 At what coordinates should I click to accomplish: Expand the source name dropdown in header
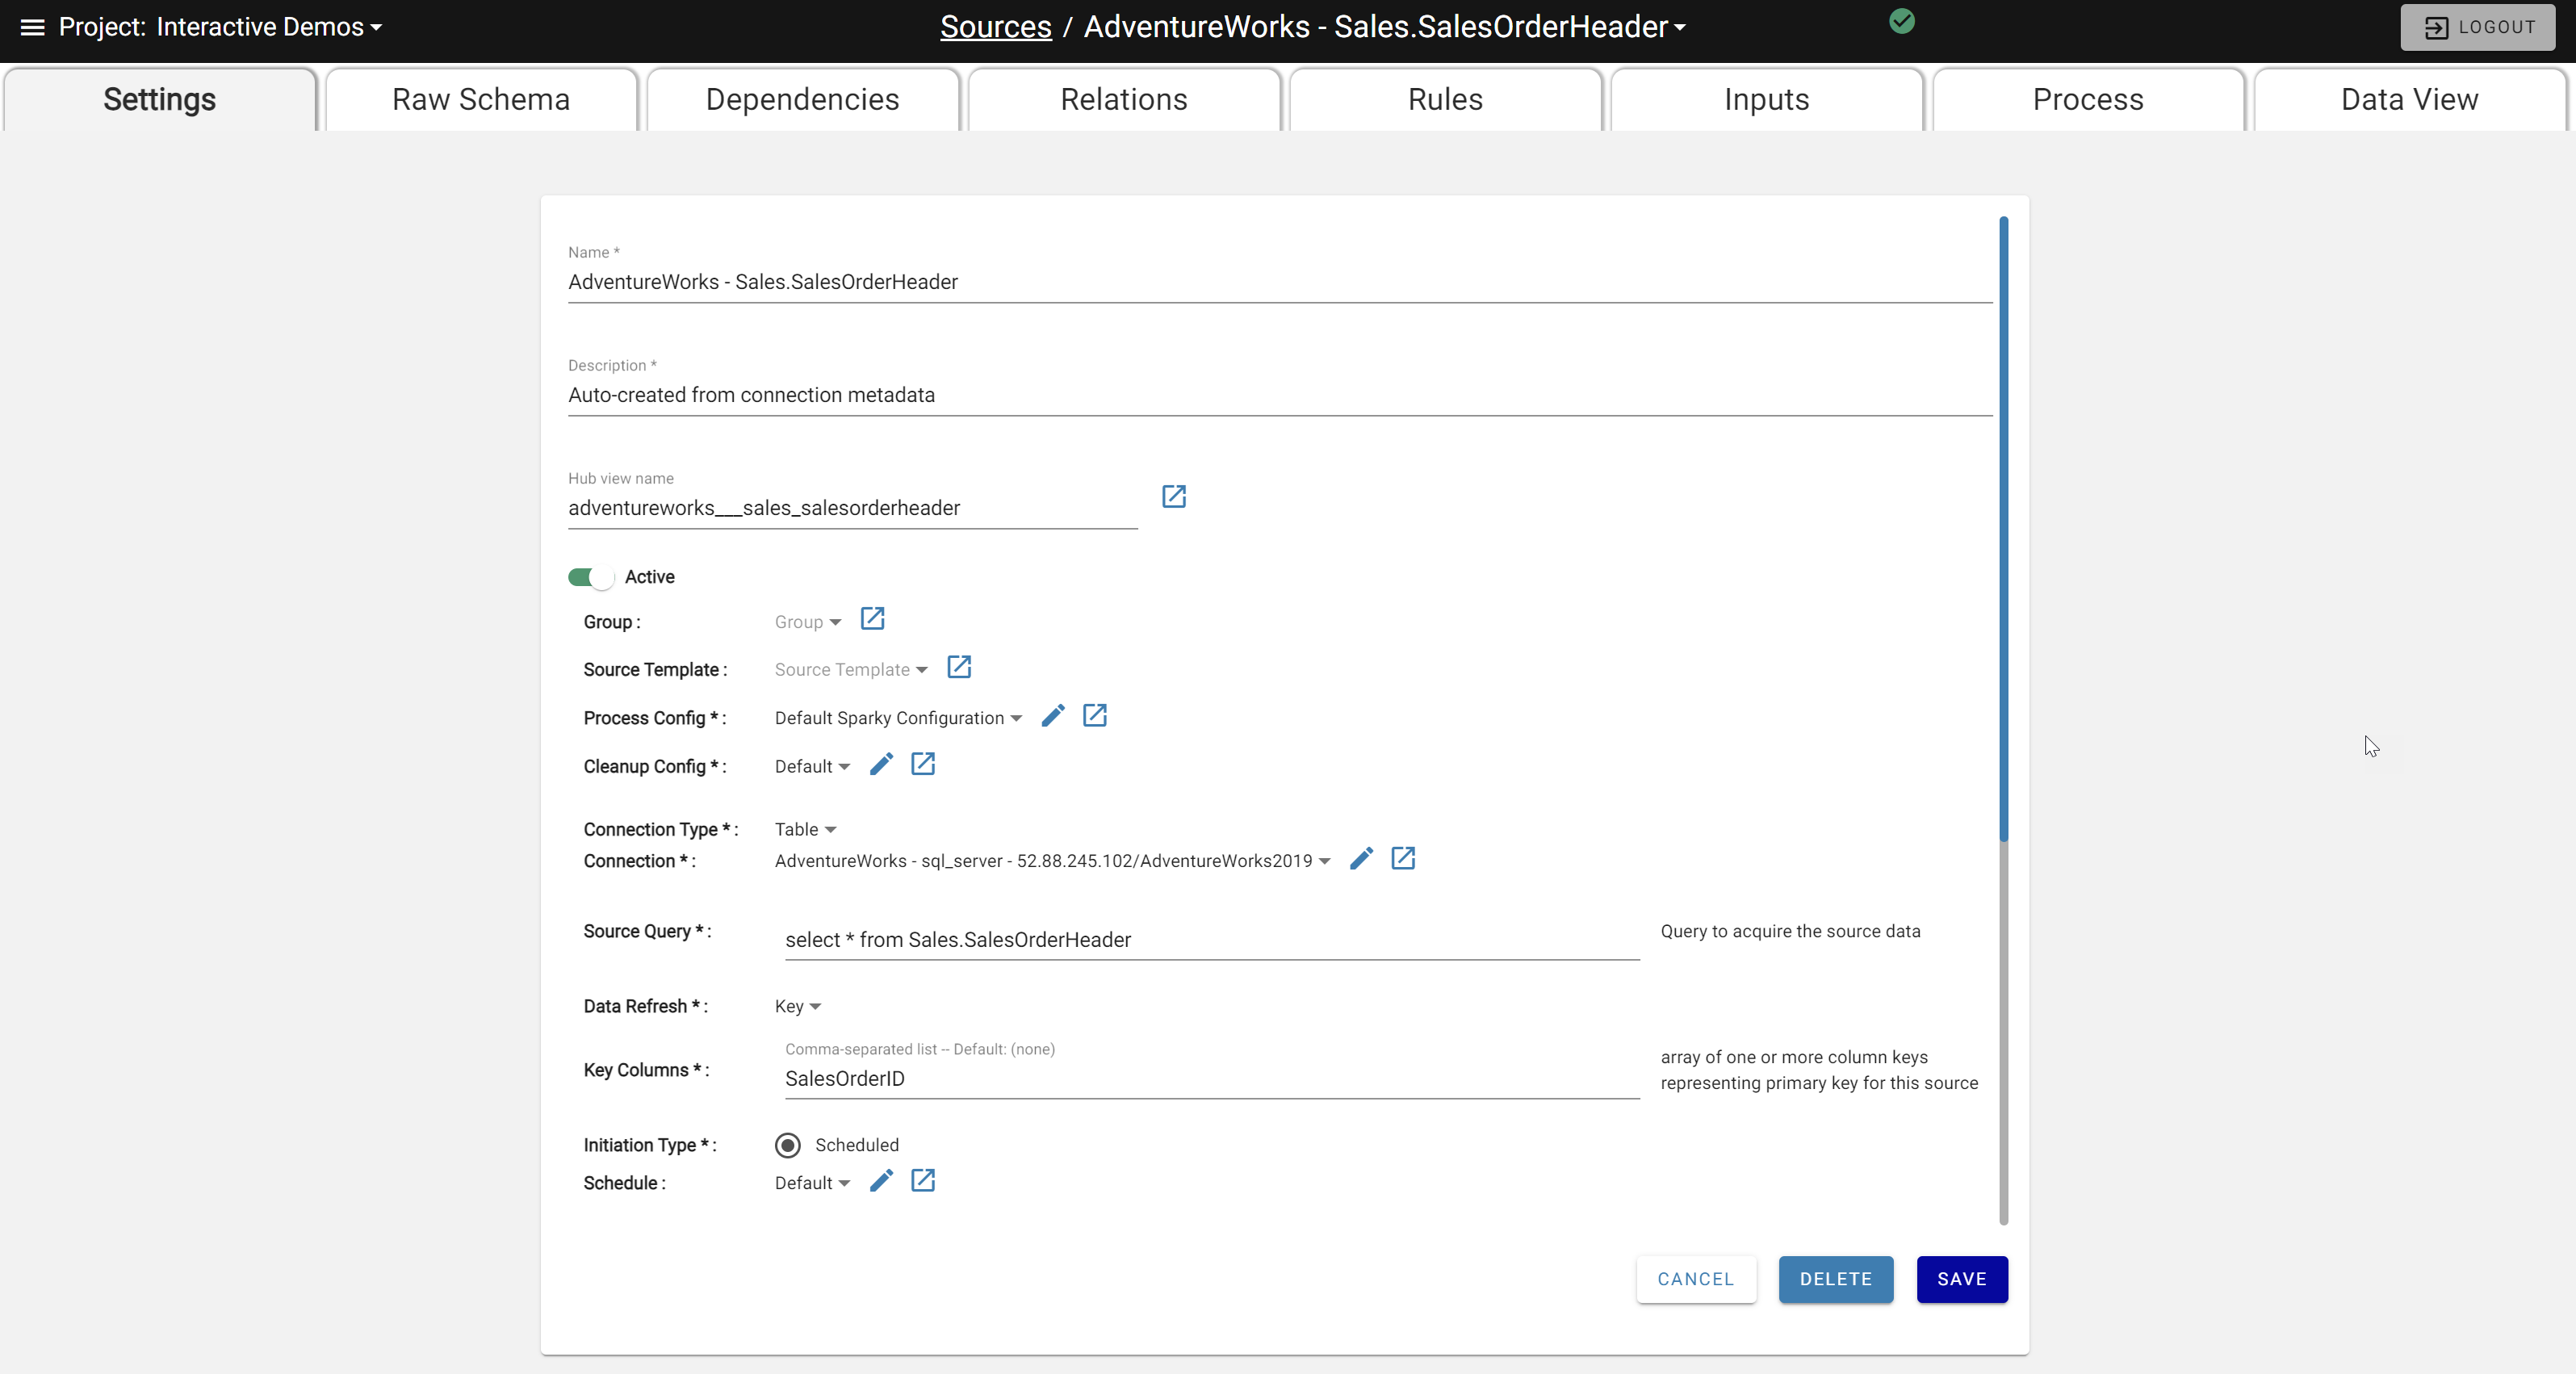click(1385, 27)
